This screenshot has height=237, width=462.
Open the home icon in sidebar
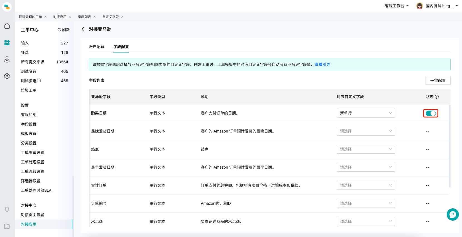[x=7, y=26]
